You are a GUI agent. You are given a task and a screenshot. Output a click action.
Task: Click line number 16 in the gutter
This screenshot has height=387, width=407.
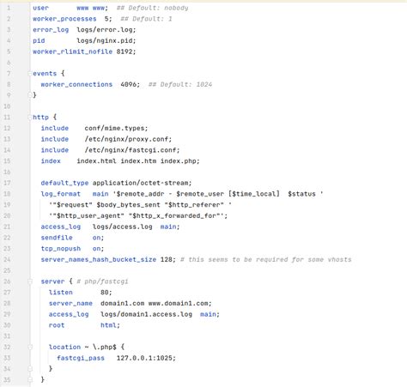pyautogui.click(x=7, y=172)
